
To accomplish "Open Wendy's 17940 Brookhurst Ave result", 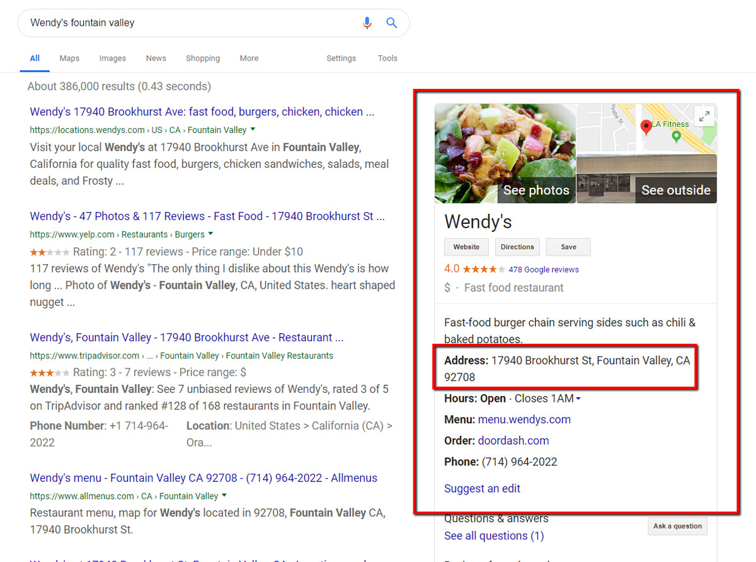I will click(x=202, y=112).
